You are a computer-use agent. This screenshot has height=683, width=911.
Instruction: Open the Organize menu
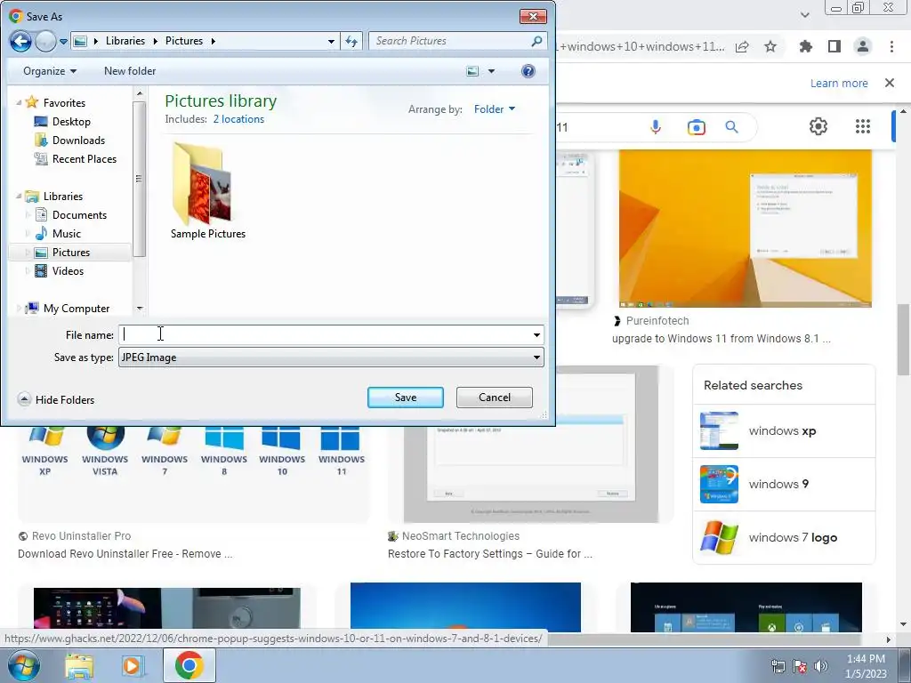click(x=50, y=71)
